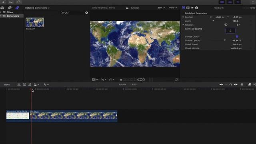Click the Share export icon
Screen dimensions: 256x144
pyautogui.click(x=253, y=2)
